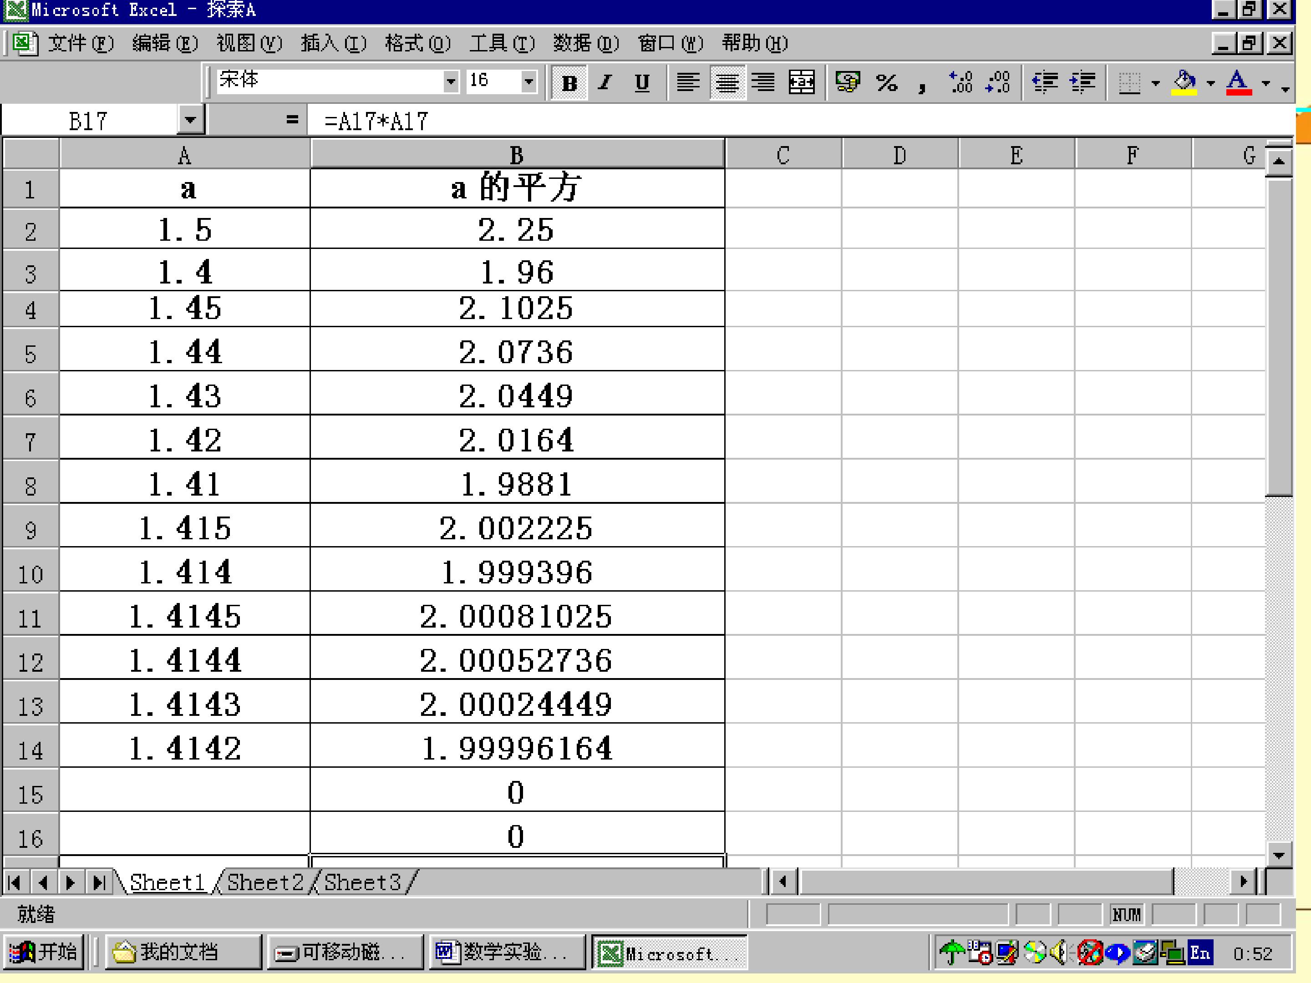Apply the yellow fill color swatch
Image resolution: width=1311 pixels, height=983 pixels.
pos(1184,82)
